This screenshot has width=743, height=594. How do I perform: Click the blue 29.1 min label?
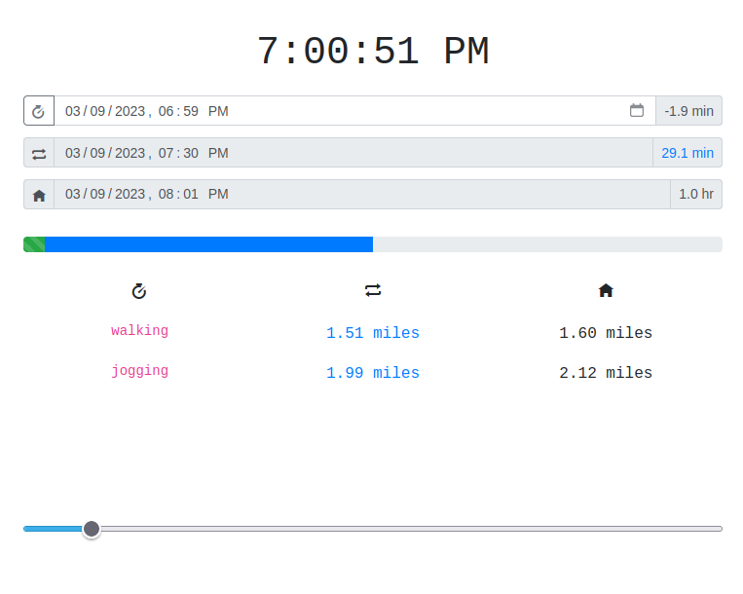coord(687,153)
